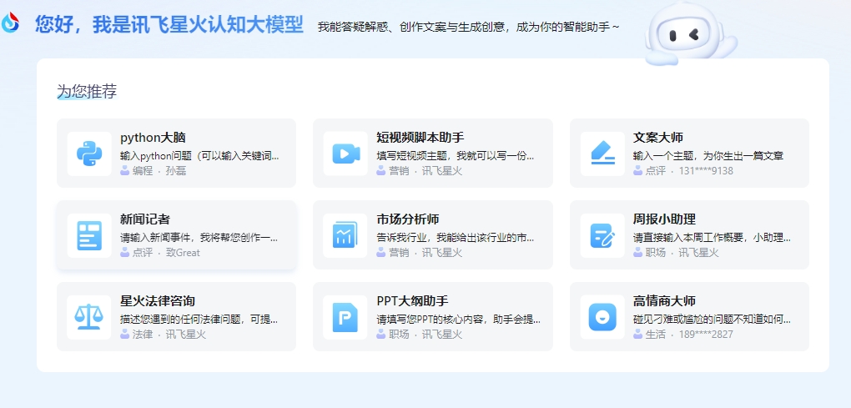Click description '请输入新闻事件，我将帮您创作一...'
851x408 pixels.
pos(199,238)
